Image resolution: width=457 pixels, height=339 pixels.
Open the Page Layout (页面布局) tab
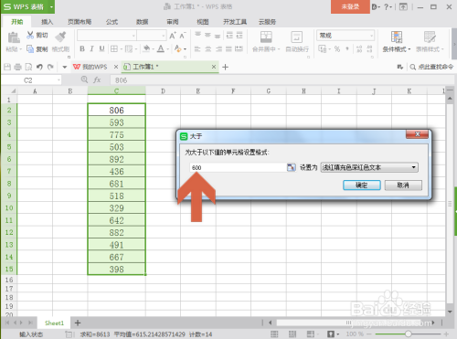[x=80, y=22]
